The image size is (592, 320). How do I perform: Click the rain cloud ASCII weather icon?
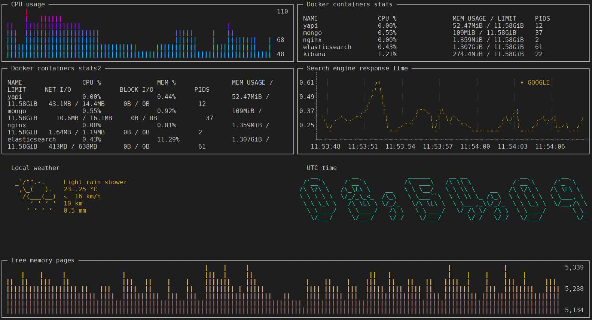coord(36,196)
